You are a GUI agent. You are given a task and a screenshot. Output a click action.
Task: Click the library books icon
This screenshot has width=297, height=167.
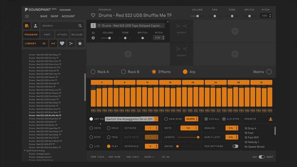point(27,26)
